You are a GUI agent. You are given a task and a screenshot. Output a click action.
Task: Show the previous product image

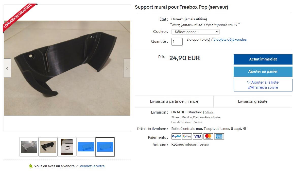pyautogui.click(x=7, y=68)
